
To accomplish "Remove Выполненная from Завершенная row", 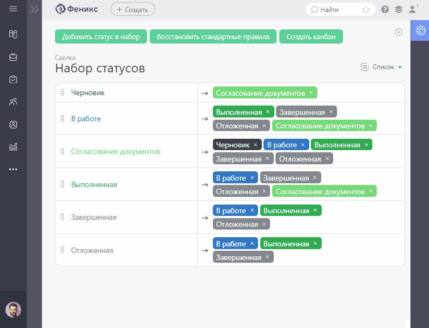I will click(315, 210).
